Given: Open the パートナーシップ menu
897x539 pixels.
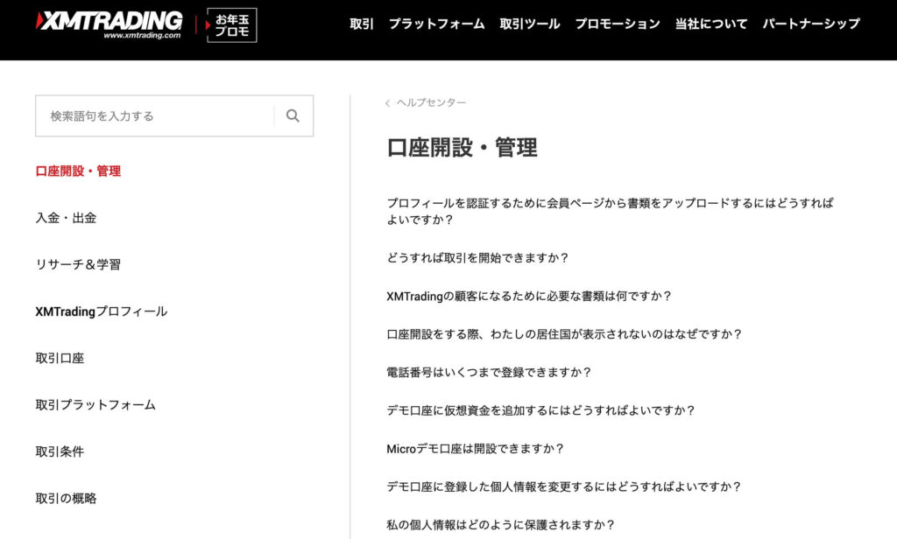Looking at the screenshot, I should [811, 24].
